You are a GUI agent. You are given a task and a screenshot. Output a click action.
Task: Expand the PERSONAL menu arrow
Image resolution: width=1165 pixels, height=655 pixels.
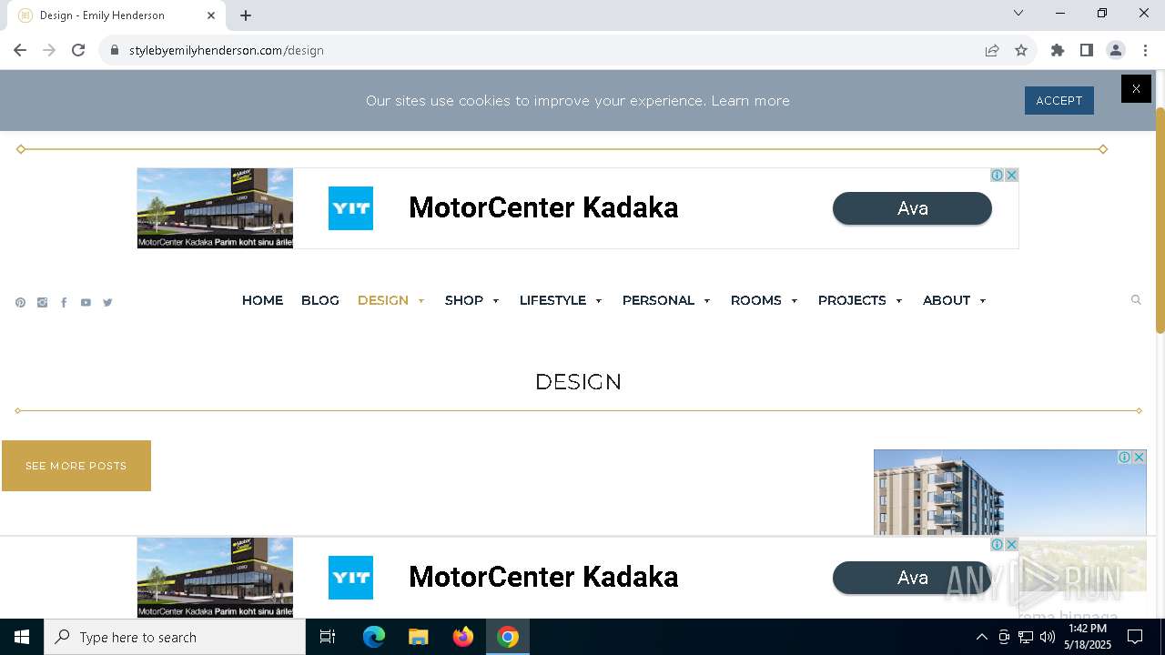click(x=707, y=301)
